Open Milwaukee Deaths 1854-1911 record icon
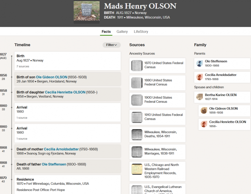The image size is (251, 194). tap(137, 135)
